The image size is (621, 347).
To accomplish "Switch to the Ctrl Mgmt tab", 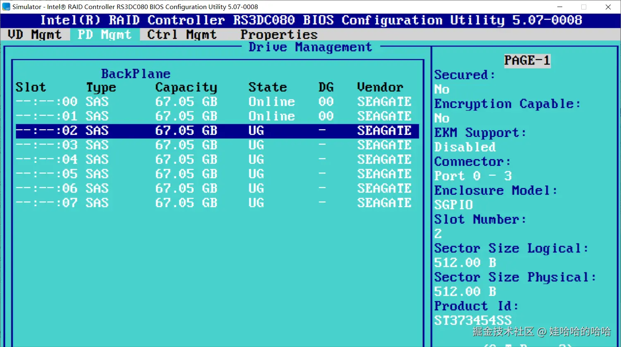I will pyautogui.click(x=182, y=35).
